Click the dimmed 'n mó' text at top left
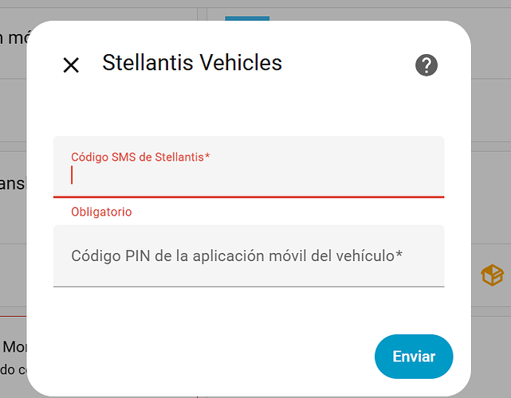 [x=13, y=38]
